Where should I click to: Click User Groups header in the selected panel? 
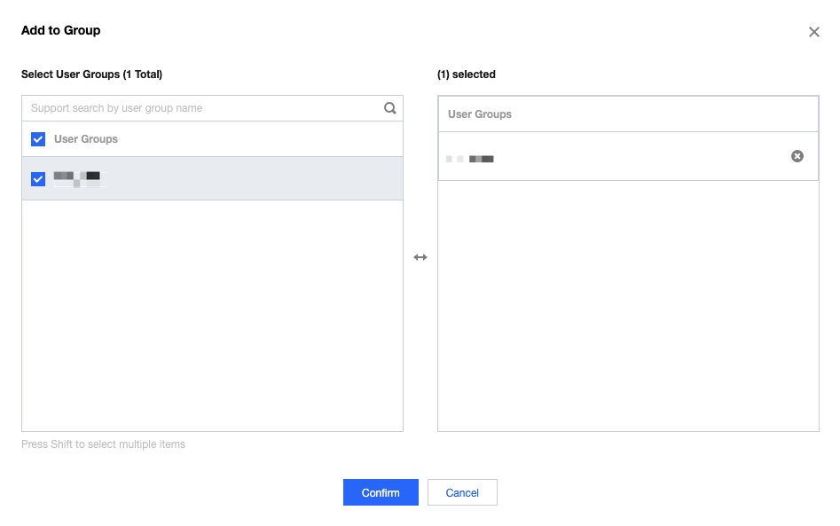480,114
